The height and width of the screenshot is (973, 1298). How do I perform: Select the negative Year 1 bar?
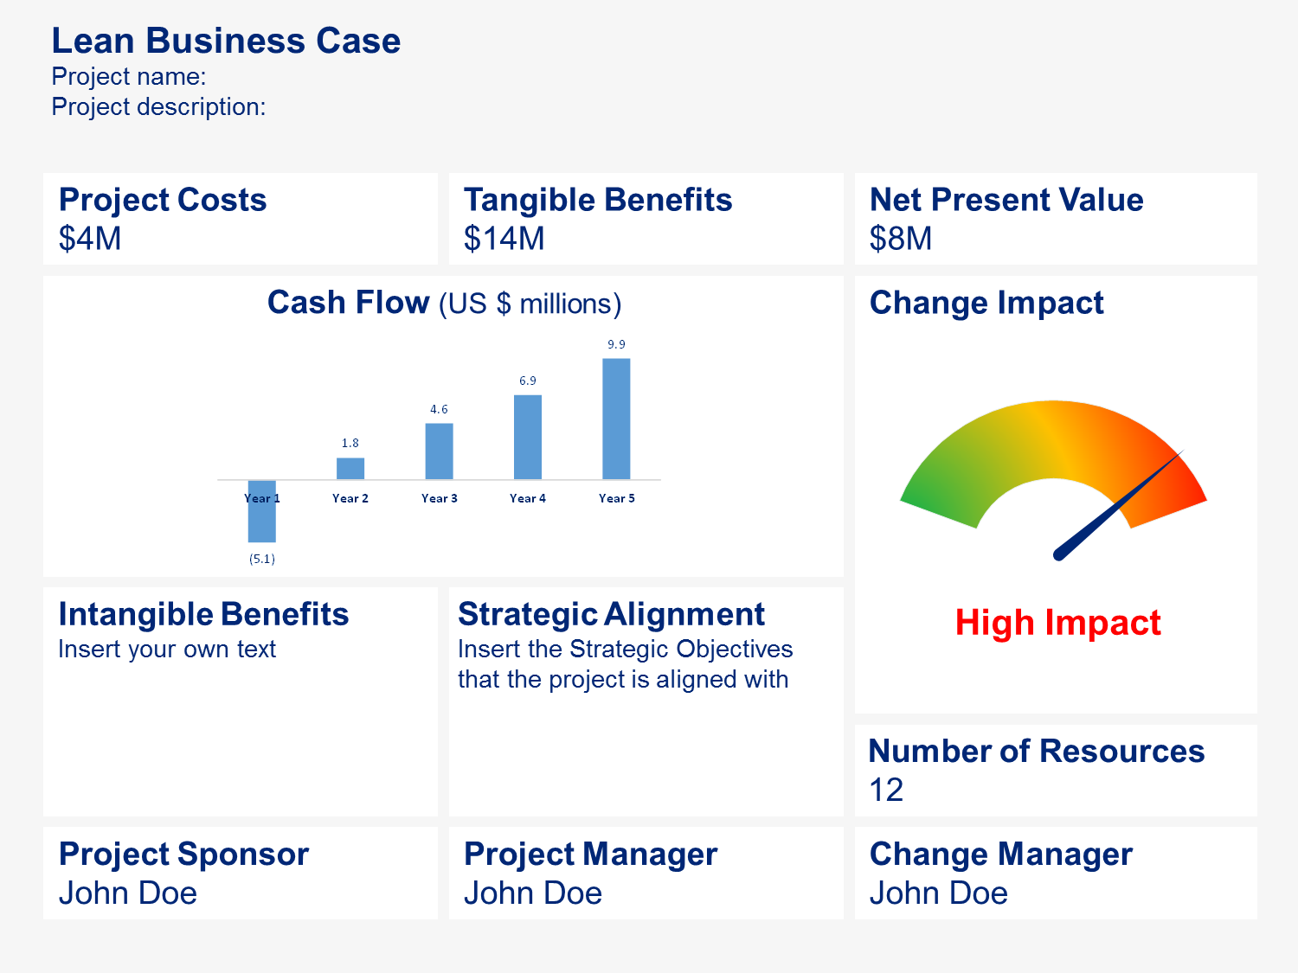click(x=262, y=511)
